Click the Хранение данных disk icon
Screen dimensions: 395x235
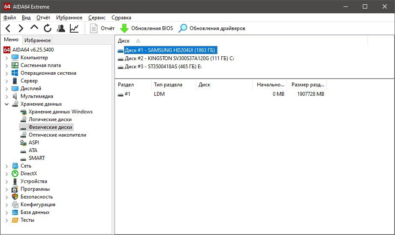point(15,104)
